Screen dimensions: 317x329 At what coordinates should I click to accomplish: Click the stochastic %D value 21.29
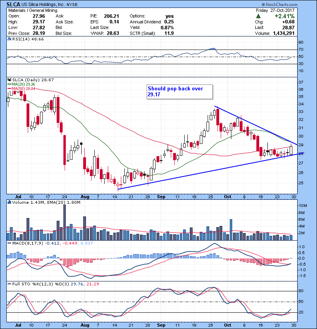click(92, 284)
